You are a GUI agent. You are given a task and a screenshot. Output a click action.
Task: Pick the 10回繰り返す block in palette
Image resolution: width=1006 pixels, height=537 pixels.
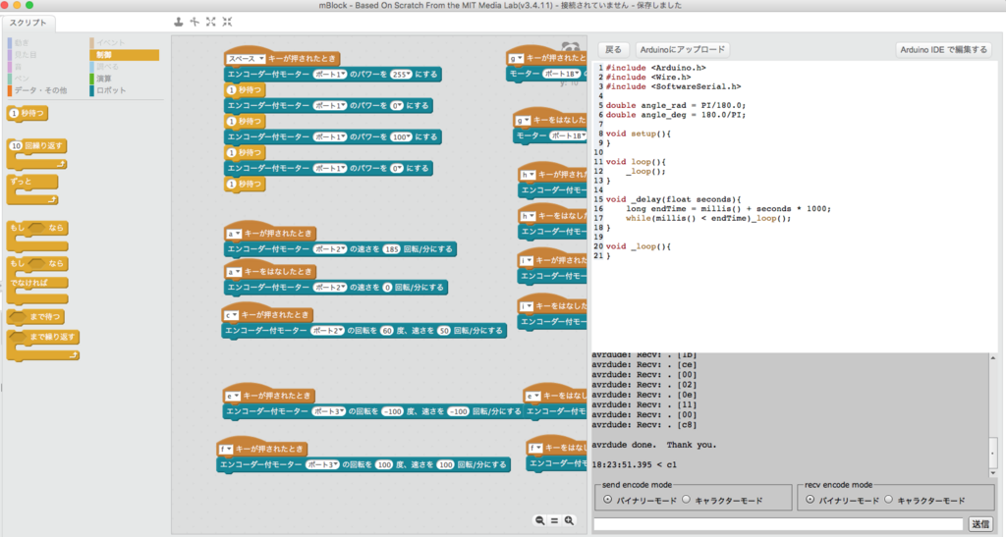point(37,154)
